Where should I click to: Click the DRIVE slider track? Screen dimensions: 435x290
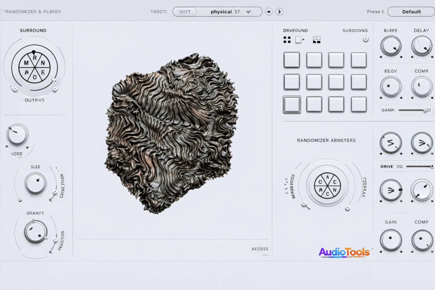pos(418,166)
